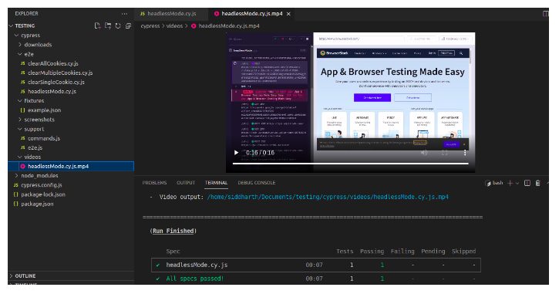The height and width of the screenshot is (294, 559).
Task: Click the 0:16 / 0:16 time display
Action: tap(261, 153)
